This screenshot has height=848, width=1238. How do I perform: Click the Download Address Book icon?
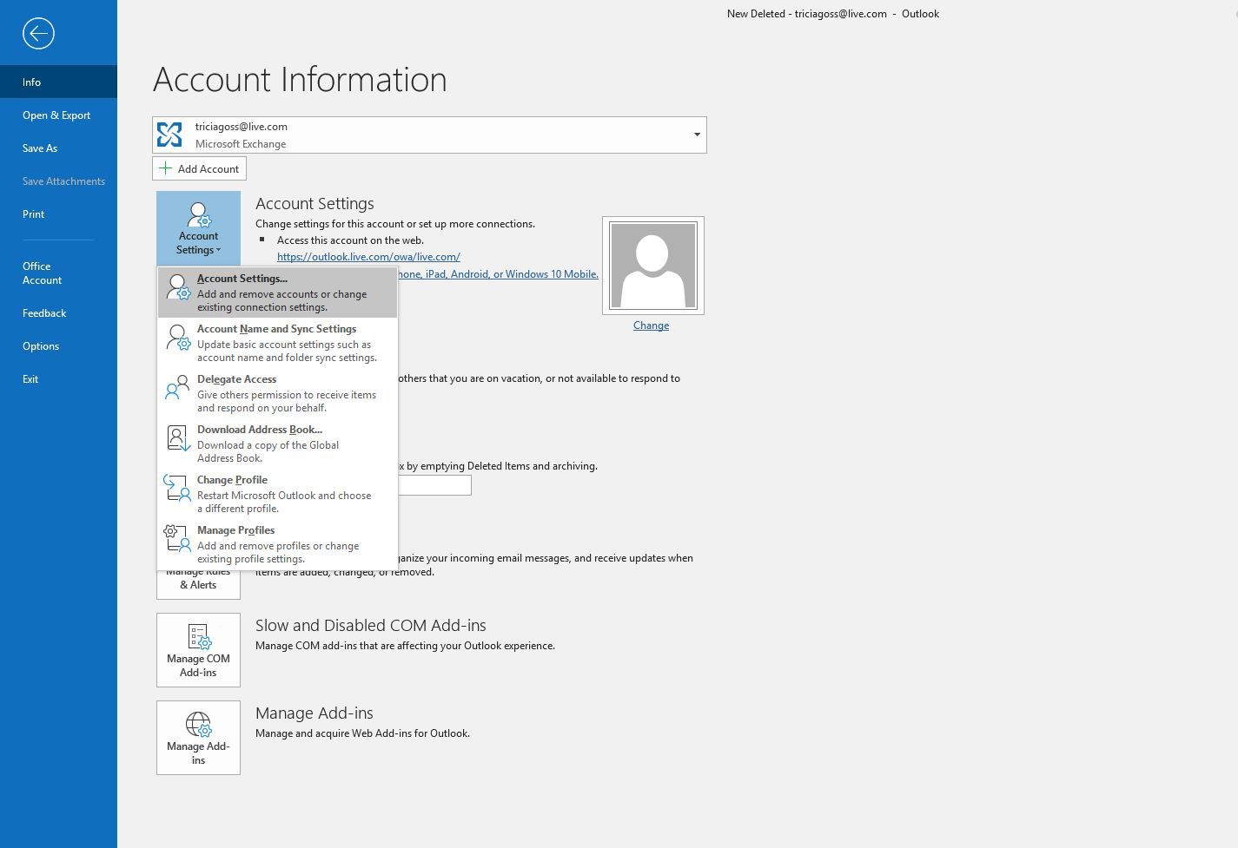click(x=177, y=437)
